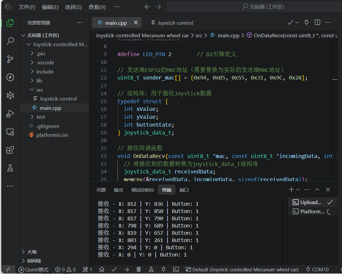Viewport: 342px width, 274px height.
Task: Maximize the terminal panel size
Action: (317, 190)
